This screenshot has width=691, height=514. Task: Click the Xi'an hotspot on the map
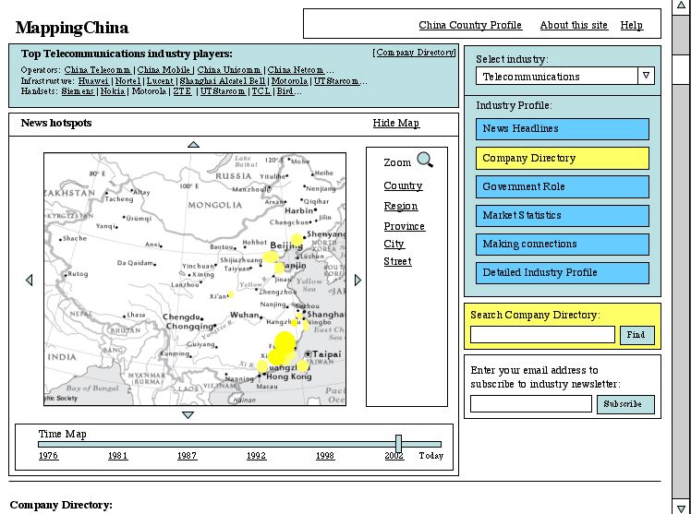tap(230, 294)
